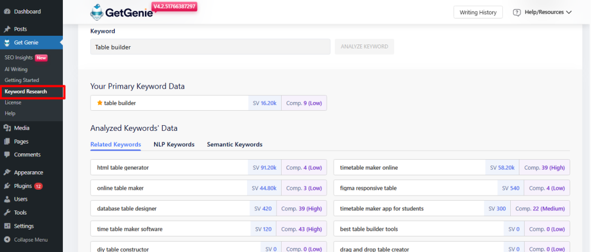Click Comp. 22 (Medium) value
Viewport: 591px width, 252px height.
pos(540,208)
